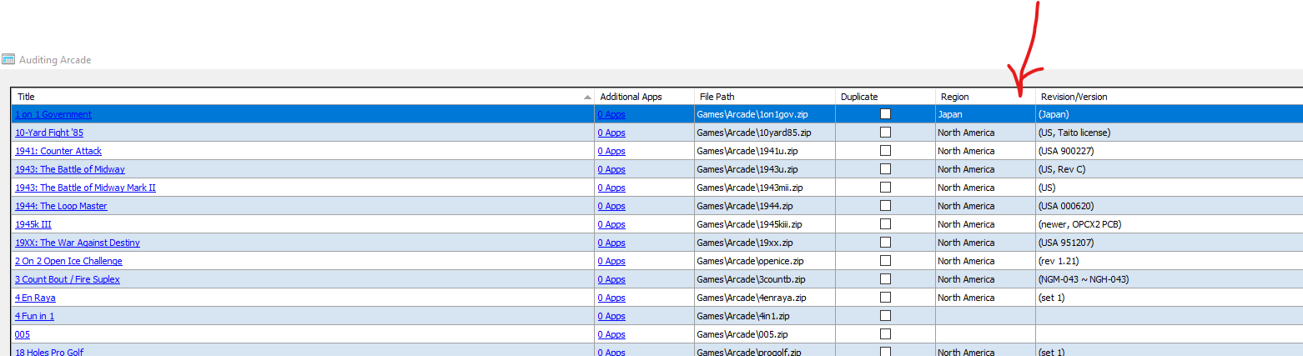Open 3 Count Bout / Fire Suplex link
Image resolution: width=1303 pixels, height=356 pixels.
pos(68,279)
